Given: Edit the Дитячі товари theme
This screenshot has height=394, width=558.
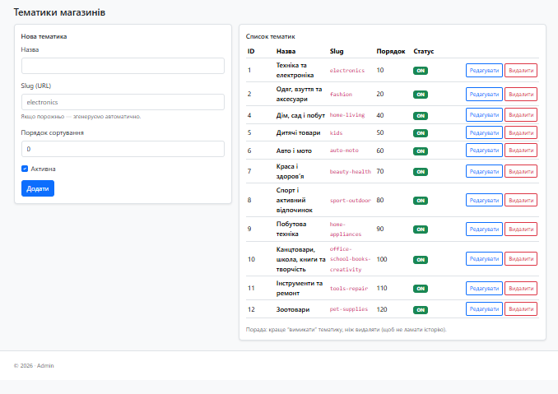Looking at the screenshot, I should 484,132.
